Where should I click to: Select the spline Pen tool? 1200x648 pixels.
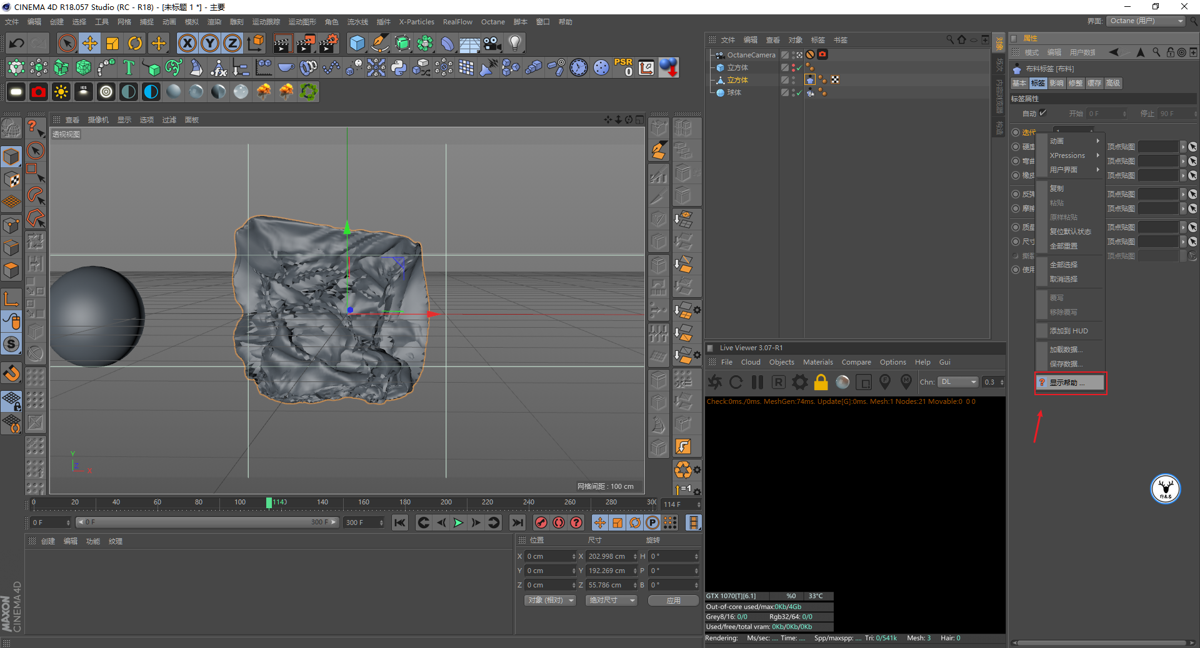(379, 43)
